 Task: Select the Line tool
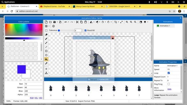coord(46,47)
